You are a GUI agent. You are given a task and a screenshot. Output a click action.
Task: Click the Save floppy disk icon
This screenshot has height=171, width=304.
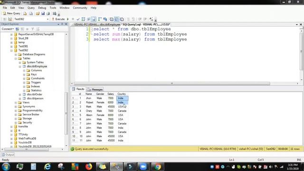(x=43, y=13)
